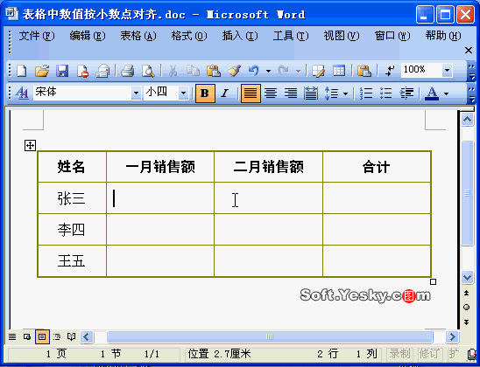This screenshot has width=480, height=367.
Task: Switch to Web Layout view
Action: coord(27,336)
